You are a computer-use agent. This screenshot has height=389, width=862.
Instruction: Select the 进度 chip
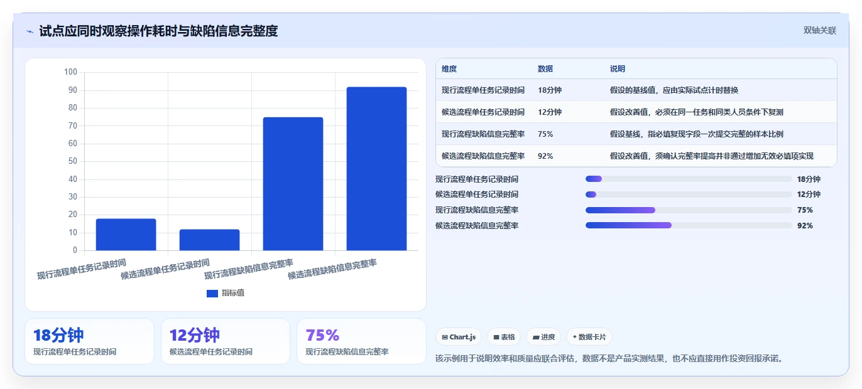click(543, 337)
